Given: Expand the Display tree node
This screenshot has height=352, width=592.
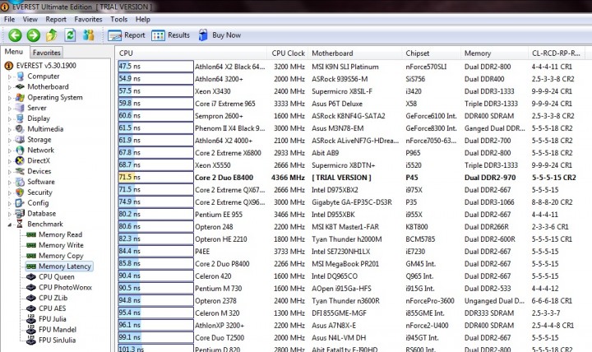Looking at the screenshot, I should pos(10,119).
